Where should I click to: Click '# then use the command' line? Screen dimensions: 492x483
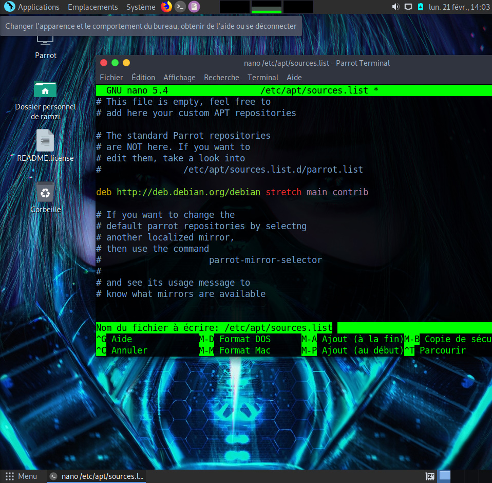[x=153, y=249]
